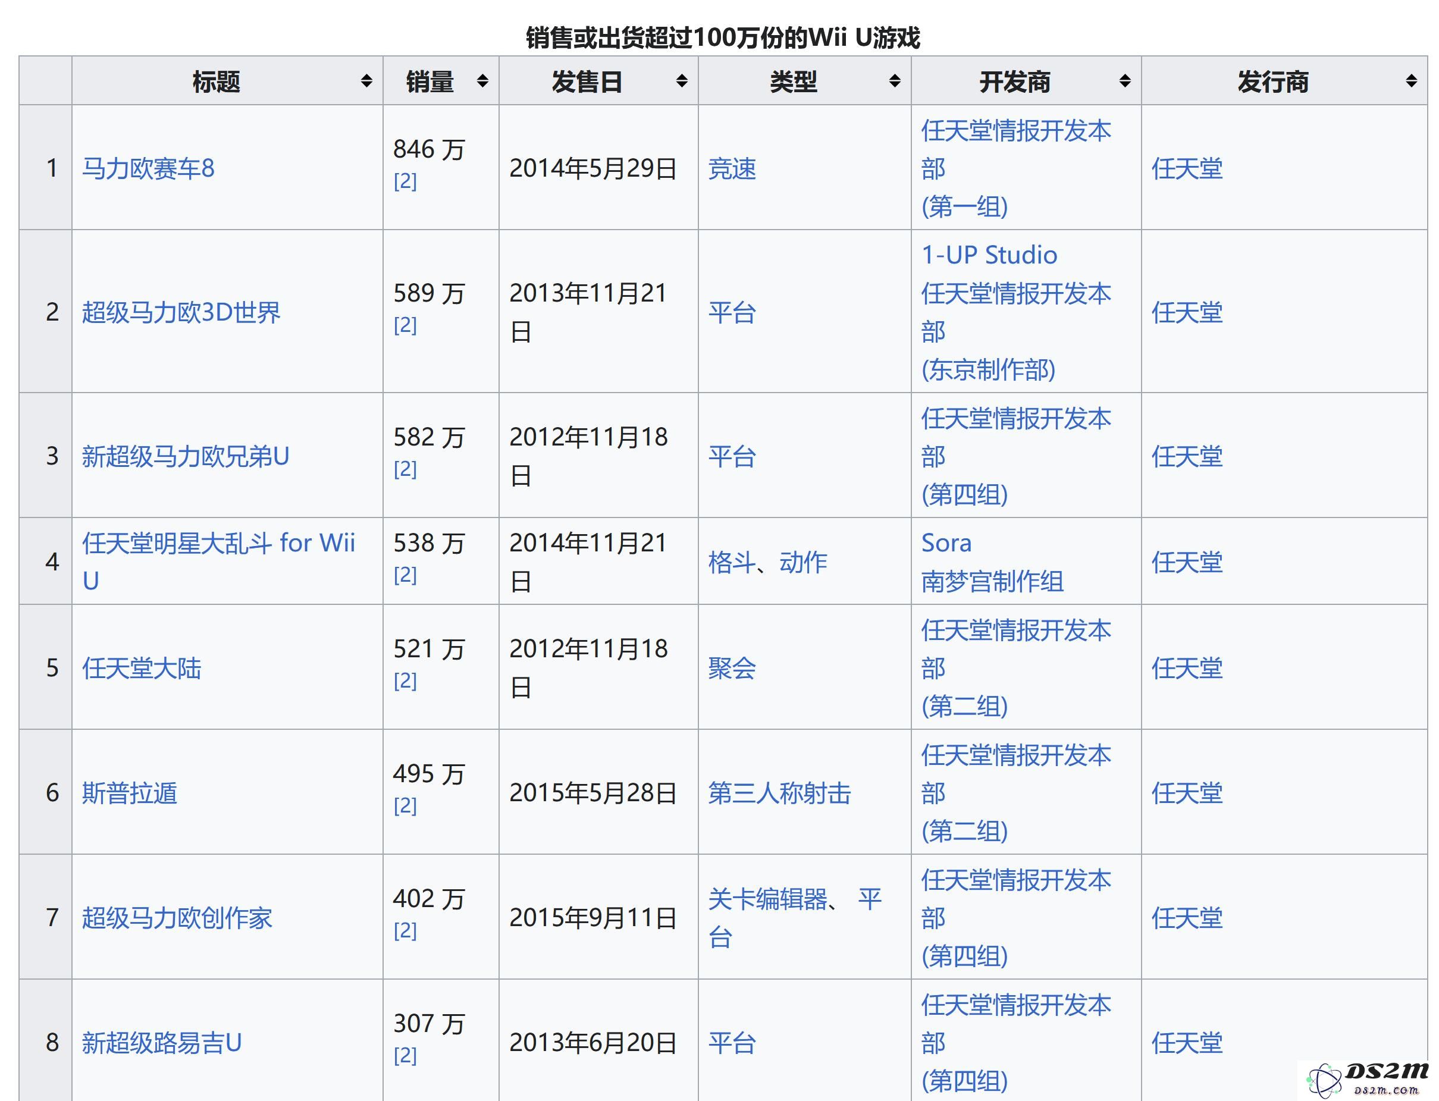Viewport: 1439px width, 1101px height.
Task: Open the 第三人称射击 genre link
Action: coord(780,793)
